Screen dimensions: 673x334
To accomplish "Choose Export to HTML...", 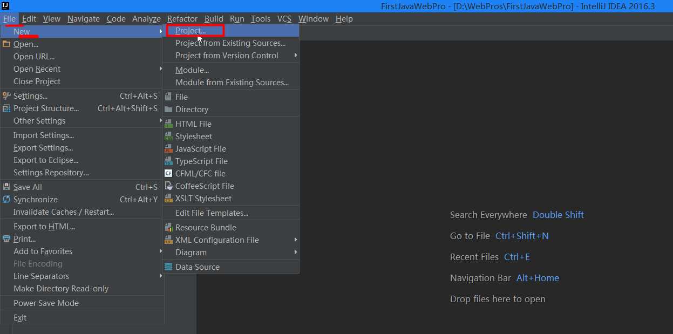I will pos(81,227).
